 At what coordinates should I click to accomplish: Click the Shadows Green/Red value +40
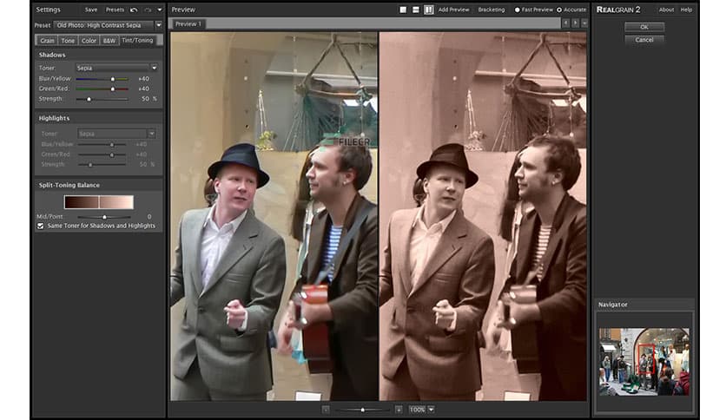coord(143,89)
